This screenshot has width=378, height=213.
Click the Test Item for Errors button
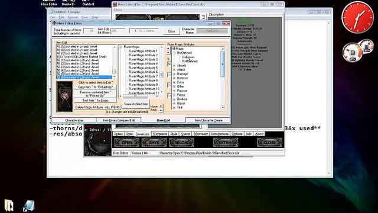(96, 101)
